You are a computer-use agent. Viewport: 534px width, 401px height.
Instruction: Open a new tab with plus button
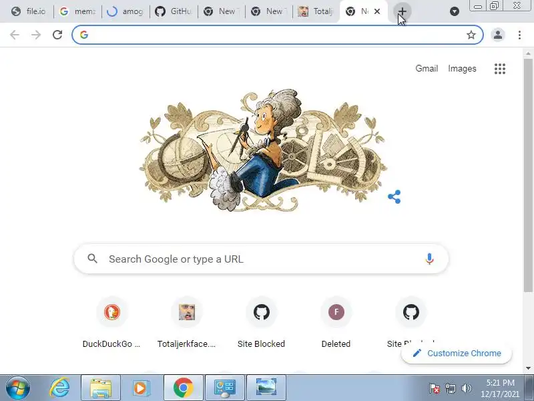(x=403, y=11)
